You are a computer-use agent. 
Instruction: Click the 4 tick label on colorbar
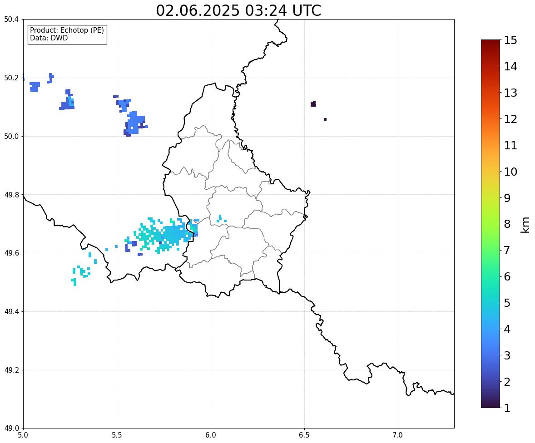pos(507,329)
